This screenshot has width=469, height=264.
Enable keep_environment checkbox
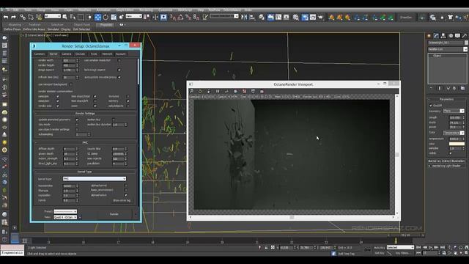tap(125, 190)
